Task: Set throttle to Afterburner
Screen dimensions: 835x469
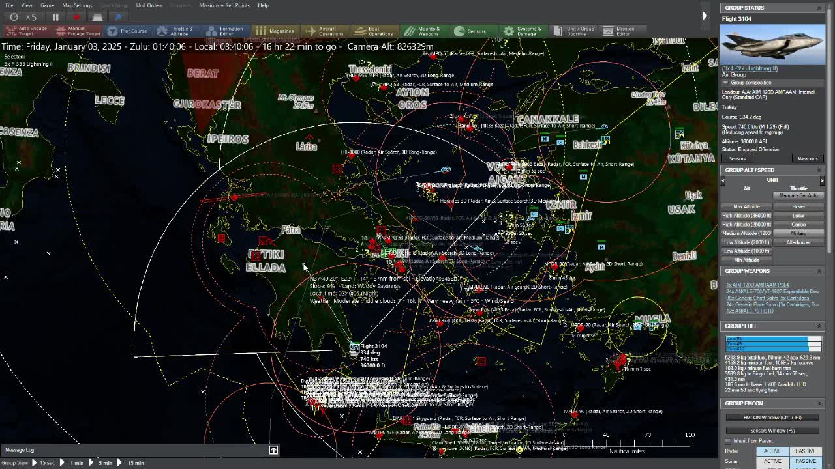Action: coord(798,242)
